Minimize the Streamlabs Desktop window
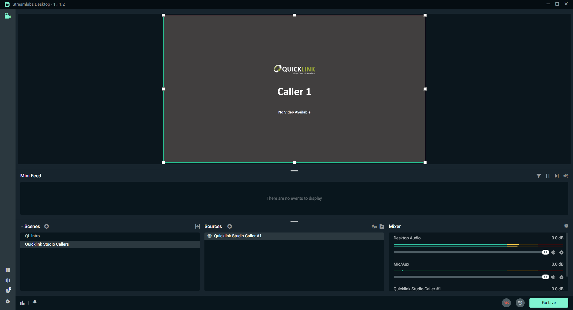Image resolution: width=573 pixels, height=310 pixels. click(548, 4)
